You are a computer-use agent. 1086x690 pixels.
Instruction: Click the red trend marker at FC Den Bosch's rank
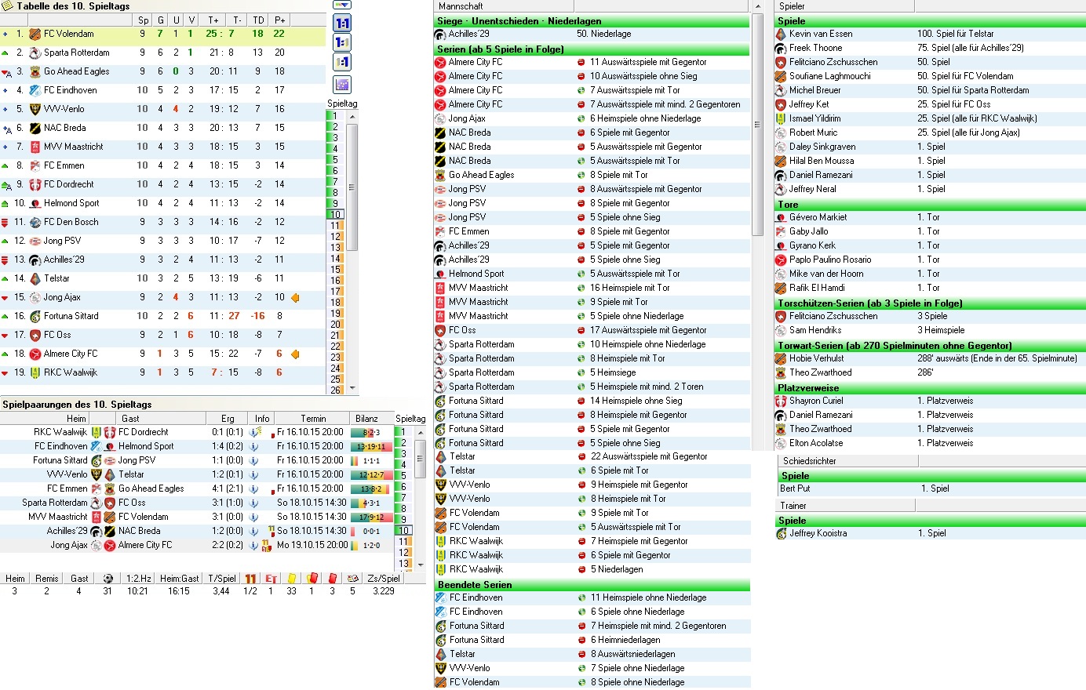[5, 223]
